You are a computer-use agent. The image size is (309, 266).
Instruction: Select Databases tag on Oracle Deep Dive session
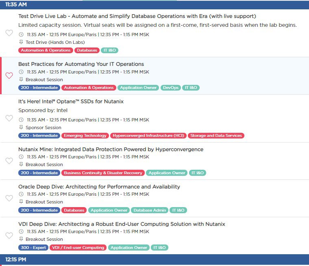tap(74, 210)
